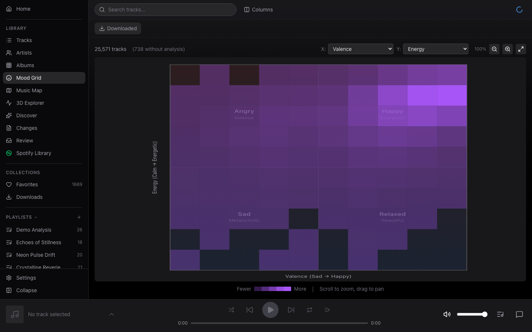Viewport: 532px width, 332px height.
Task: Click the zoom out magnifier icon
Action: [x=494, y=49]
